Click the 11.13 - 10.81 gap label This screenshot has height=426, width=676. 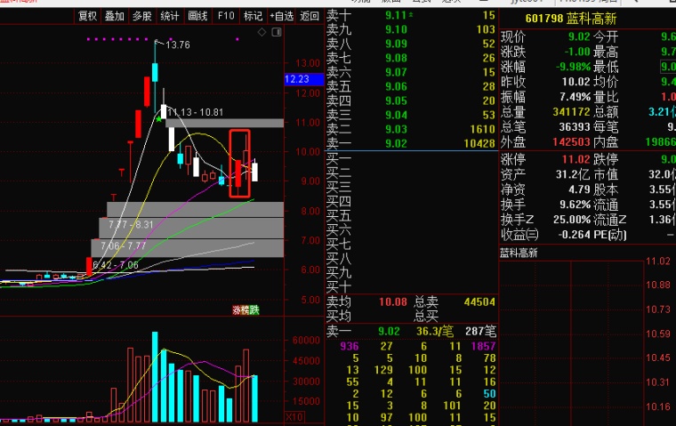[196, 113]
